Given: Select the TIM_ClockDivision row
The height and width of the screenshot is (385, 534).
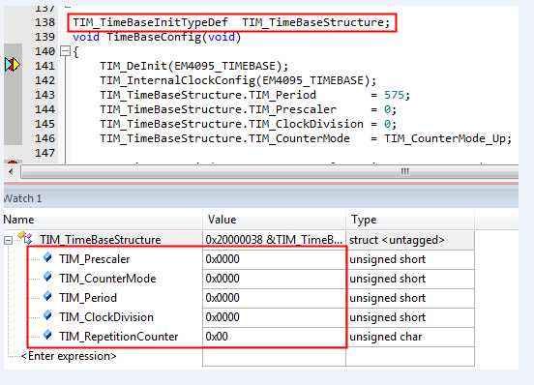Looking at the screenshot, I should tap(239, 317).
